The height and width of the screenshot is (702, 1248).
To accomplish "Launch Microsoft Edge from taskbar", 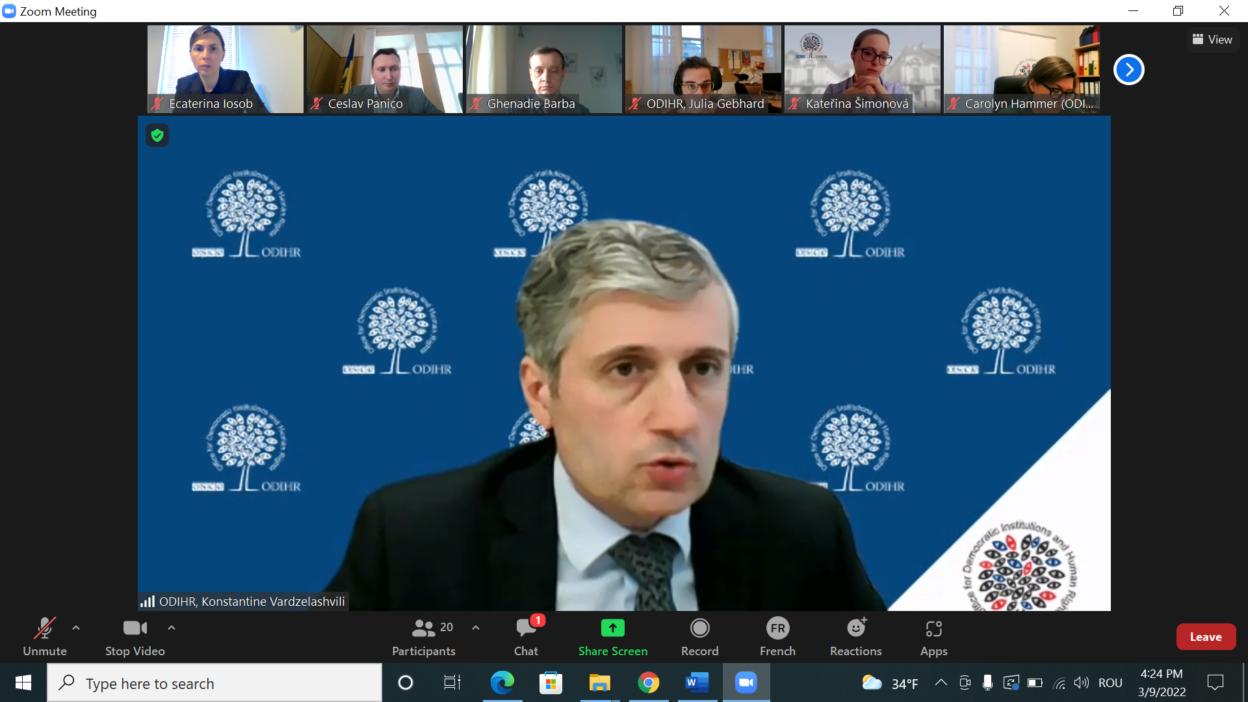I will pyautogui.click(x=502, y=682).
